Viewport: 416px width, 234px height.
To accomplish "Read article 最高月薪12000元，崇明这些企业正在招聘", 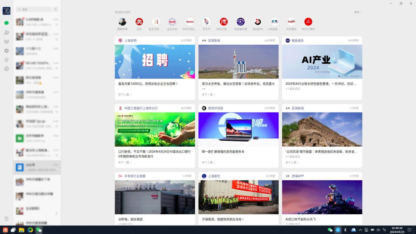I will click(148, 84).
